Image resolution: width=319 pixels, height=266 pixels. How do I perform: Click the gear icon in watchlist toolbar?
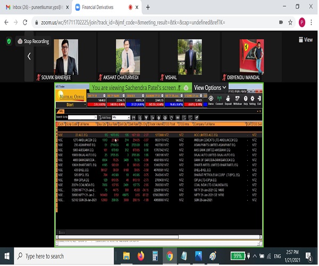[x=158, y=118]
